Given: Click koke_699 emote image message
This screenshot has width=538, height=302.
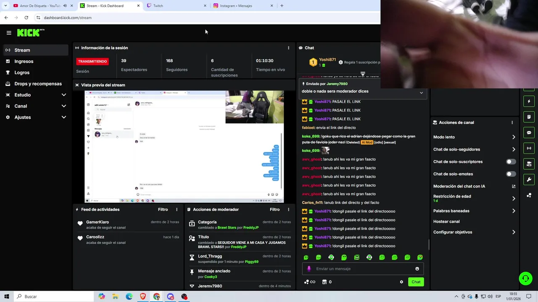Looking at the screenshot, I should pyautogui.click(x=325, y=151).
